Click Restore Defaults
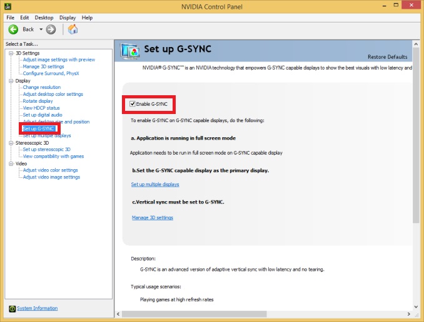 point(387,57)
